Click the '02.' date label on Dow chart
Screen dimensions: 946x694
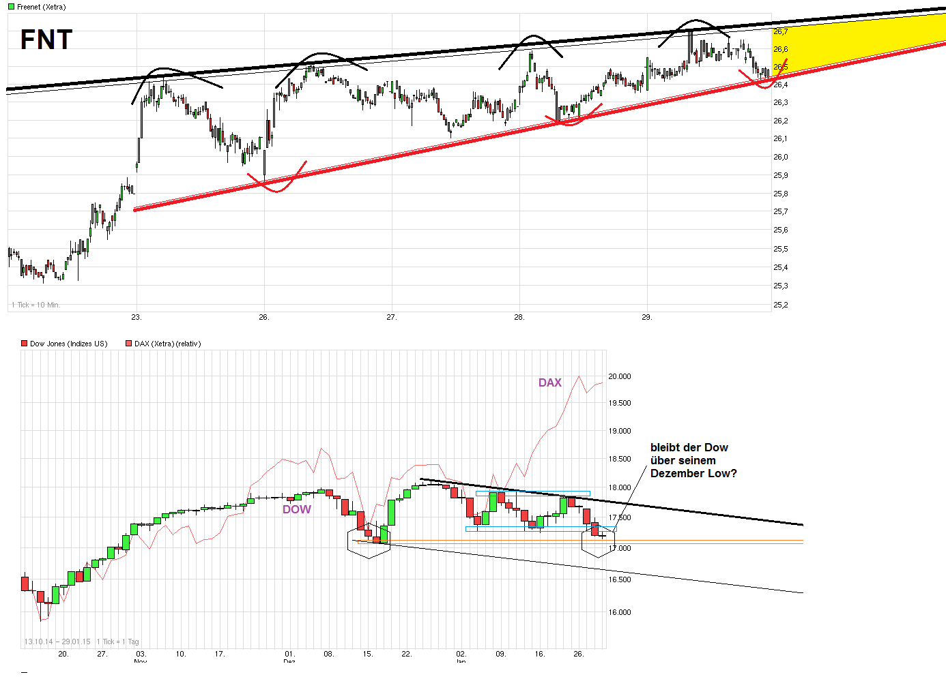pyautogui.click(x=461, y=654)
